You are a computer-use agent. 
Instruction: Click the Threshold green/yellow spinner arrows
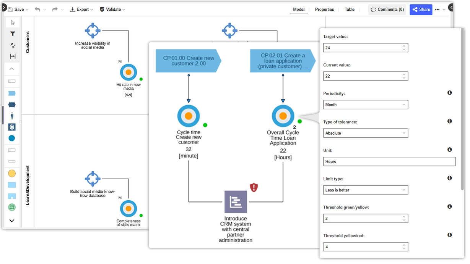(404, 219)
